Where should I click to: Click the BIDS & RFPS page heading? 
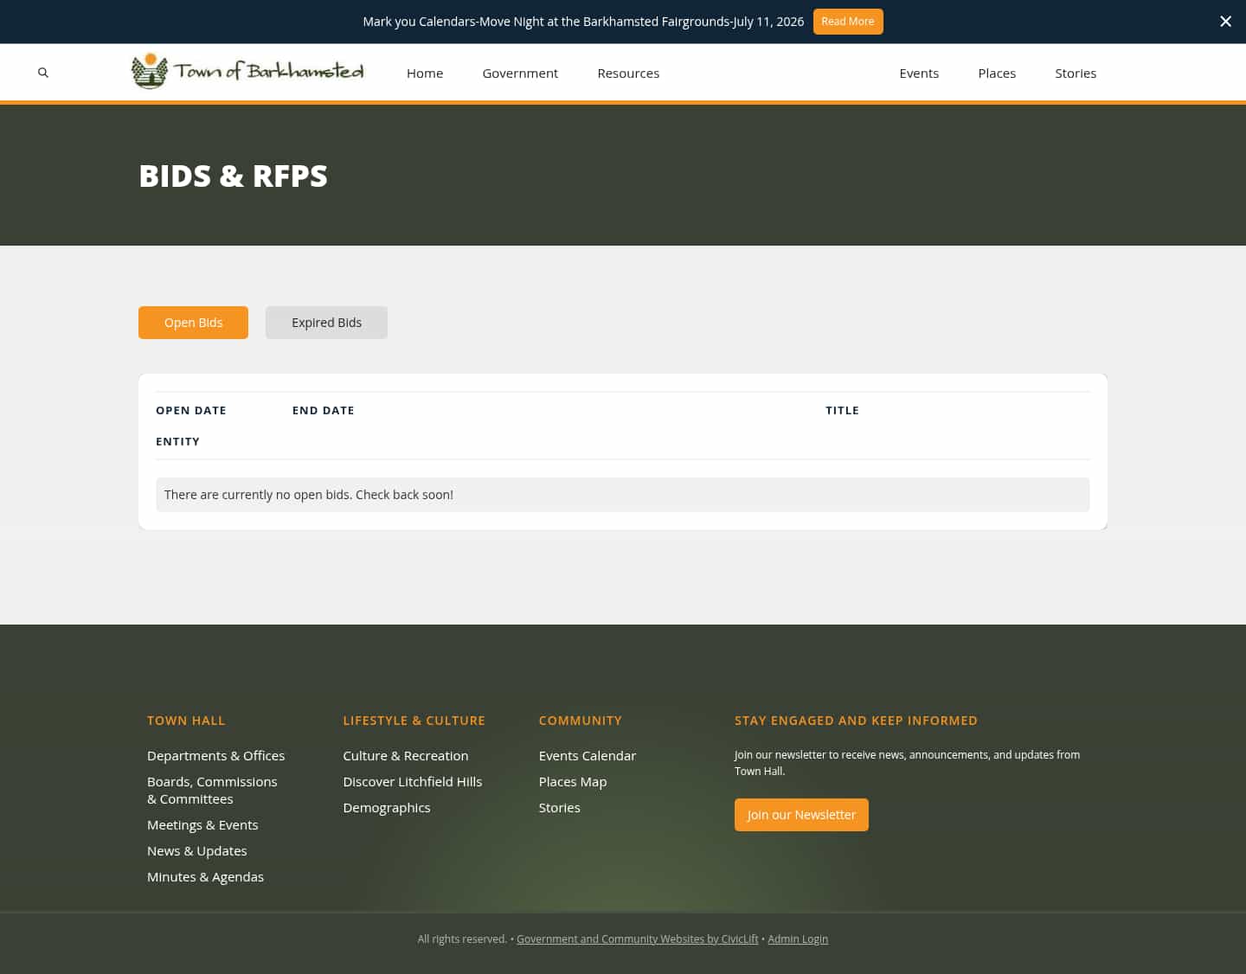pyautogui.click(x=234, y=176)
